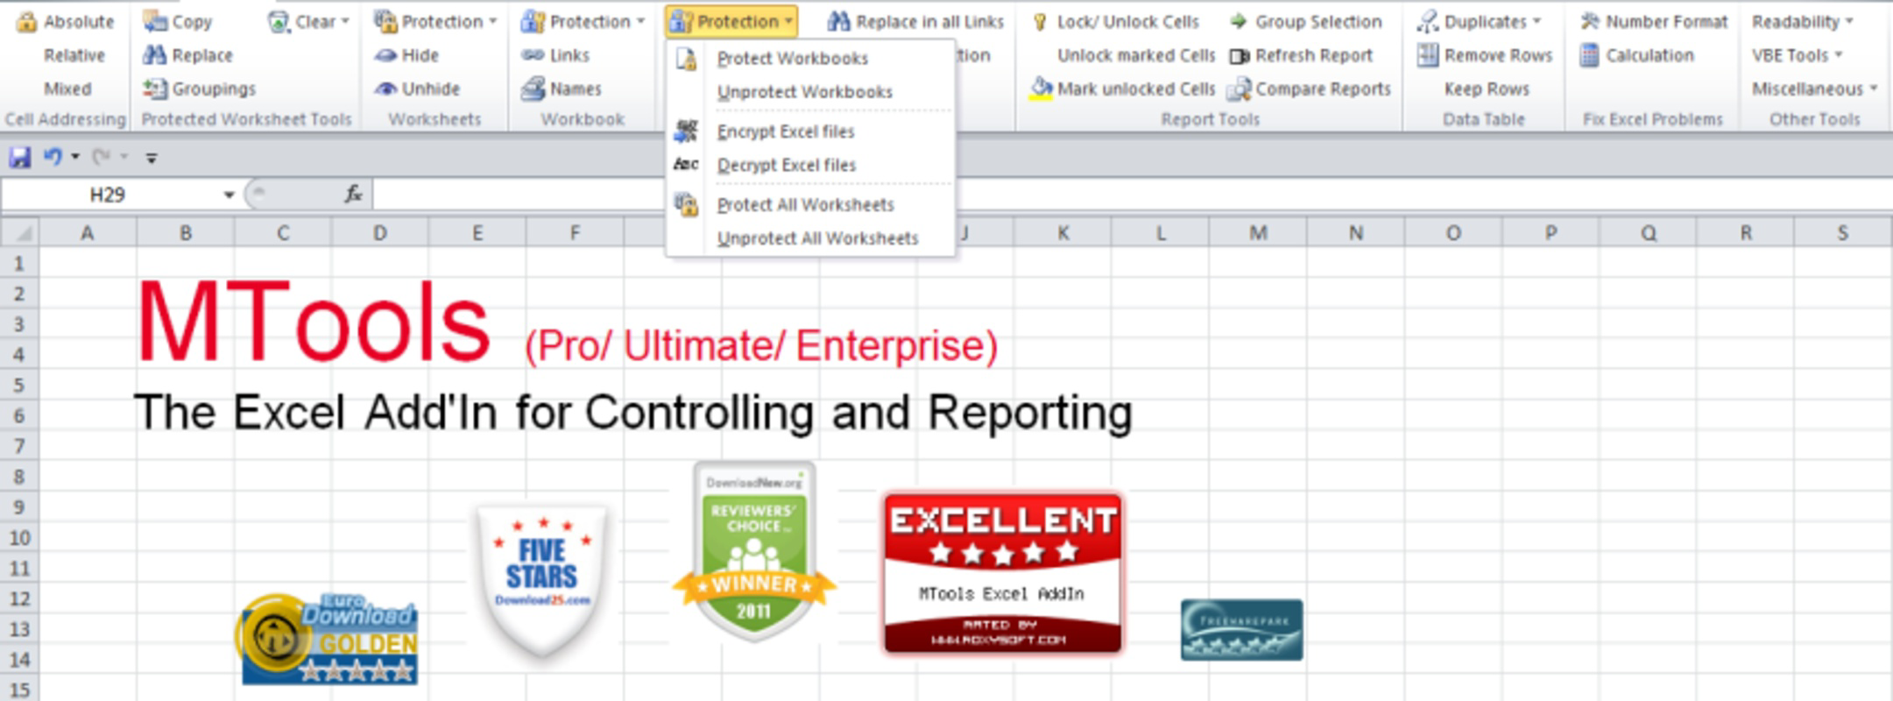The image size is (1893, 701).
Task: Click Unlock marked Cells
Action: click(x=1135, y=55)
